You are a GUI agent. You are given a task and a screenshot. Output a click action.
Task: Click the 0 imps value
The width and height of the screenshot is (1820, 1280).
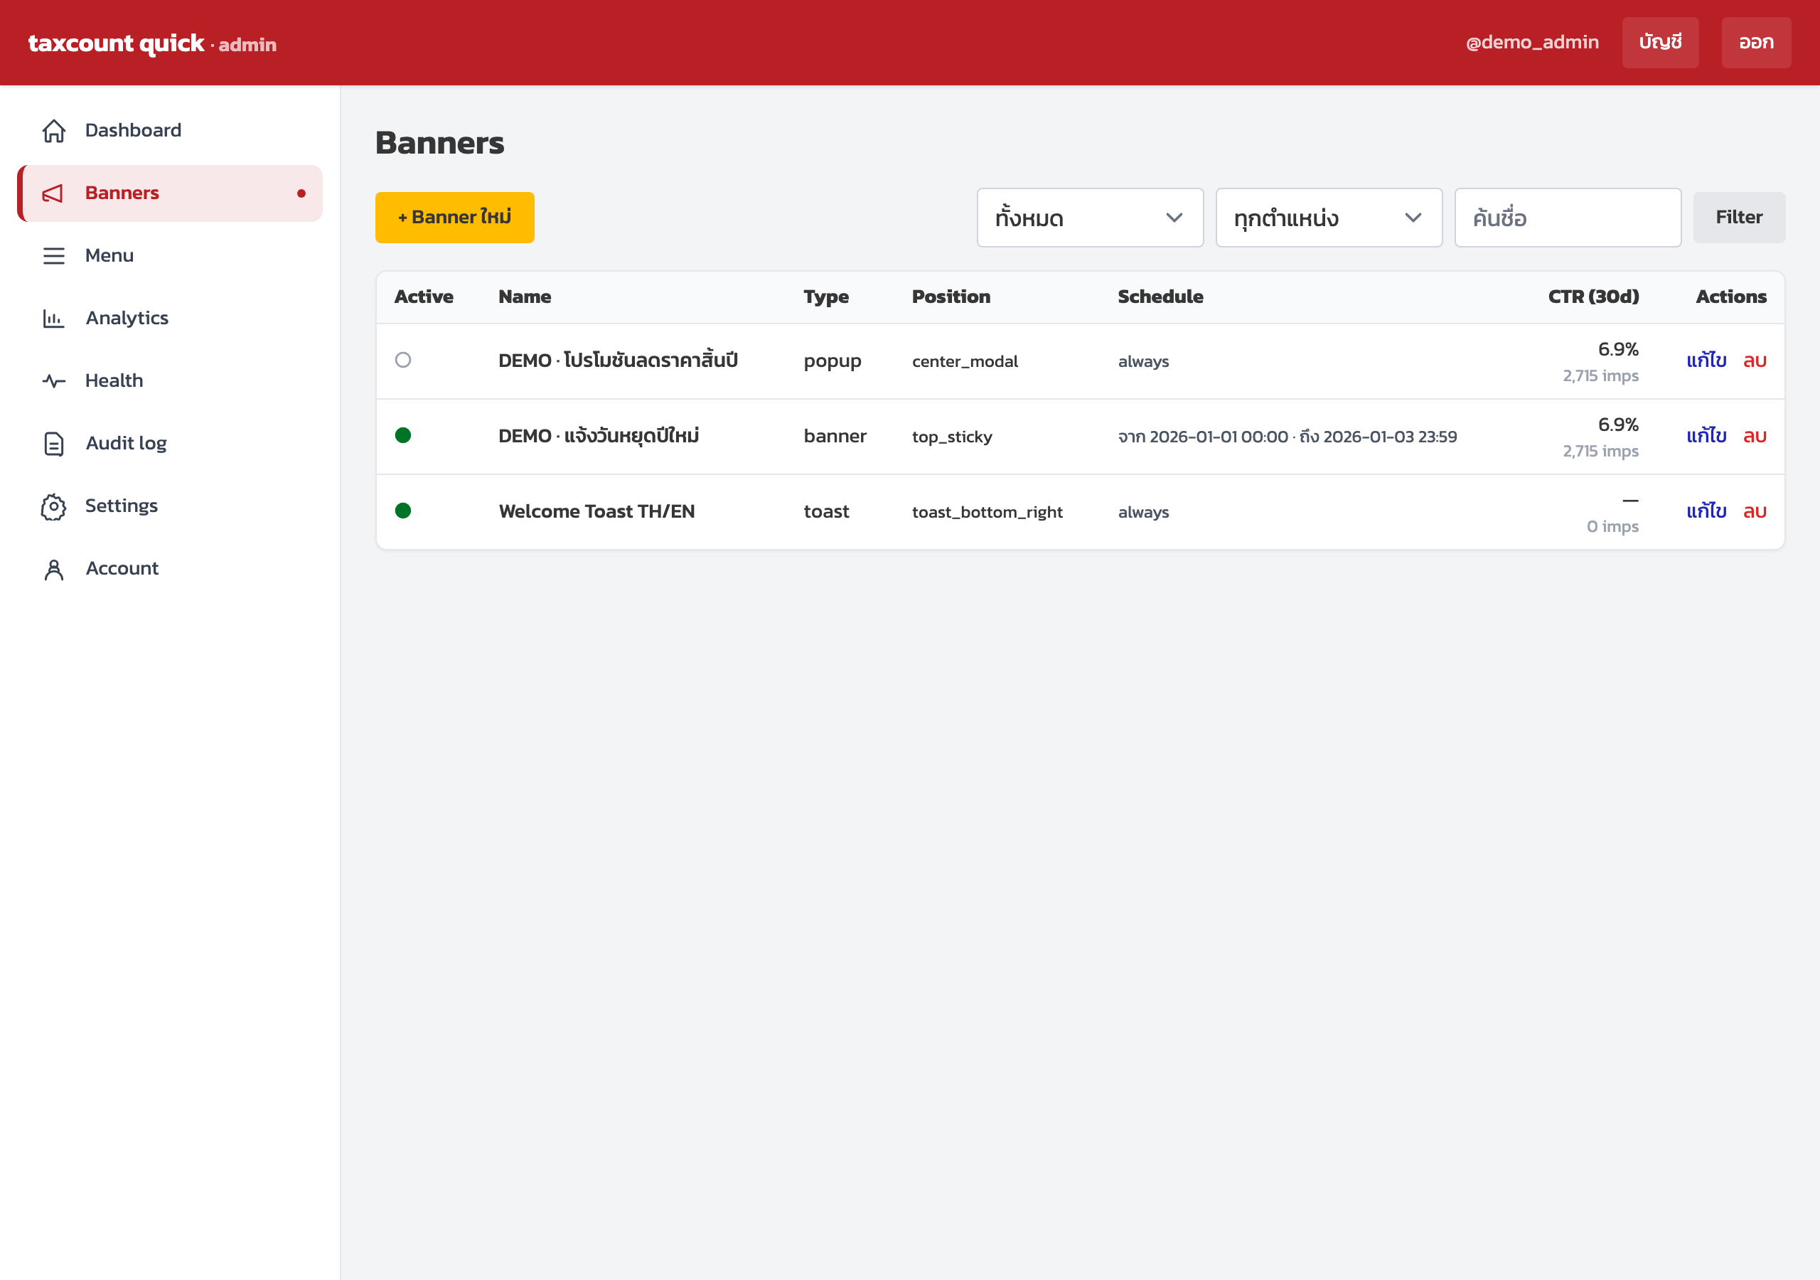tap(1612, 527)
